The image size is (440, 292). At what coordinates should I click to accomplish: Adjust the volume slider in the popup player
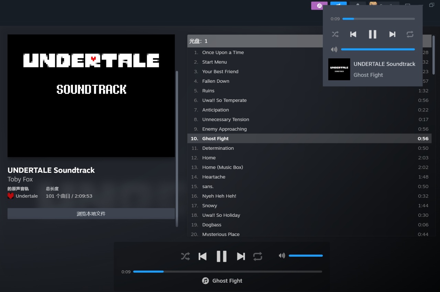point(378,49)
